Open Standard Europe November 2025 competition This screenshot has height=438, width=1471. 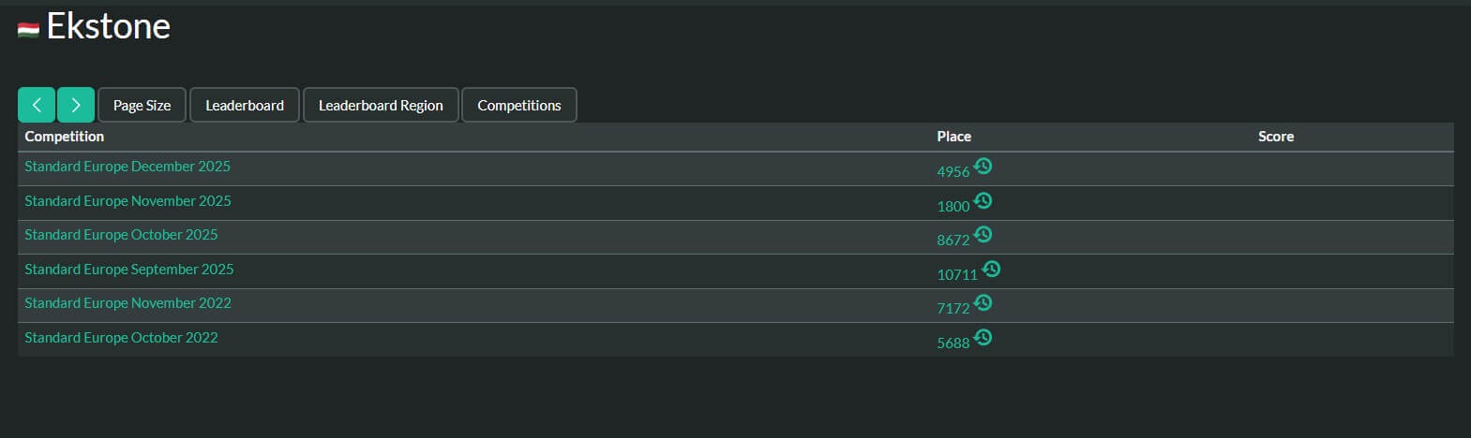tap(128, 200)
